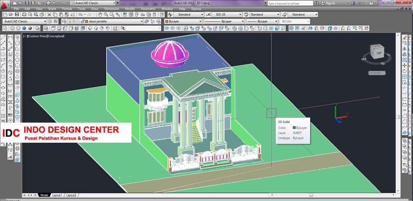Open the Parametric menu
The width and height of the screenshot is (413, 201).
[148, 9]
